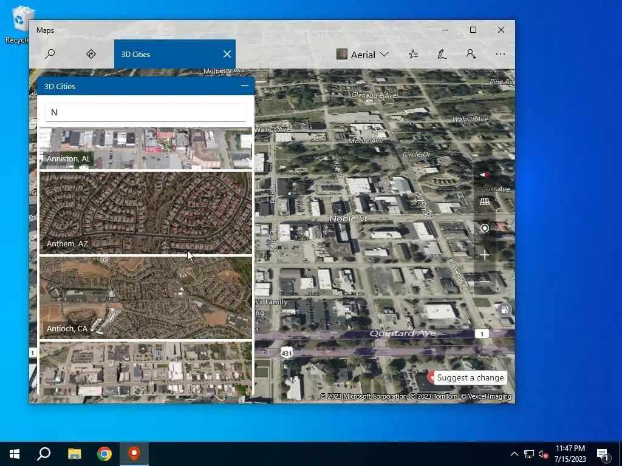Open File Explorer from the taskbar
Viewport: 622px width, 466px height.
click(x=74, y=454)
